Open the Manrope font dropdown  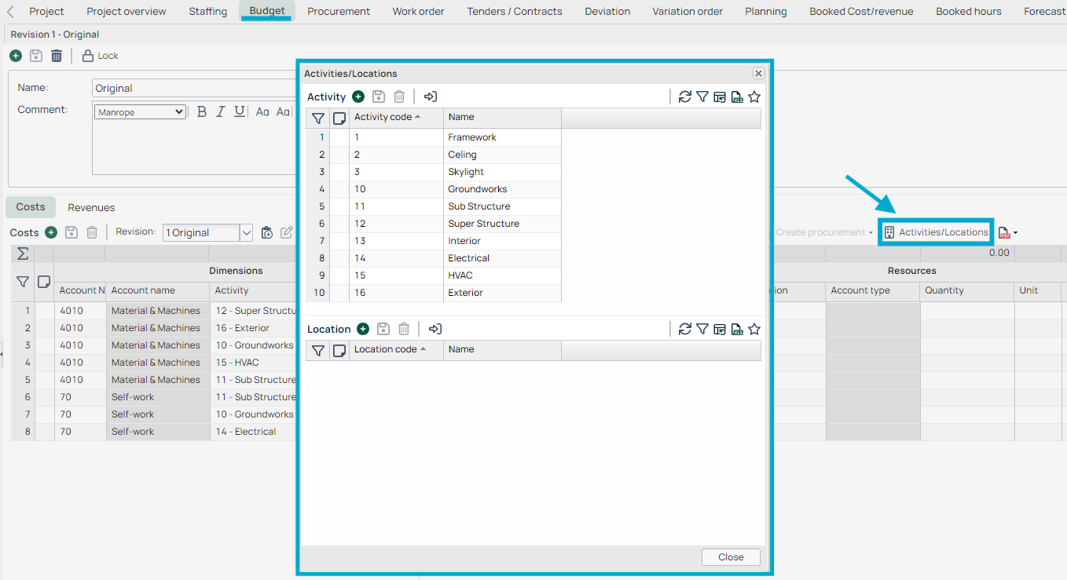point(140,112)
